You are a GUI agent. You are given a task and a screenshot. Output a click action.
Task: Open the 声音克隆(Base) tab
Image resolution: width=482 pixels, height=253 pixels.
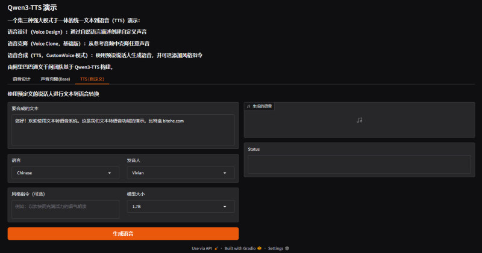tap(55, 79)
